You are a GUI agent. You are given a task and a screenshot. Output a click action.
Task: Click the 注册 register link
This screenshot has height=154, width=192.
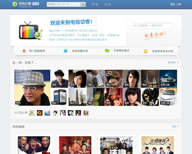[179, 5]
